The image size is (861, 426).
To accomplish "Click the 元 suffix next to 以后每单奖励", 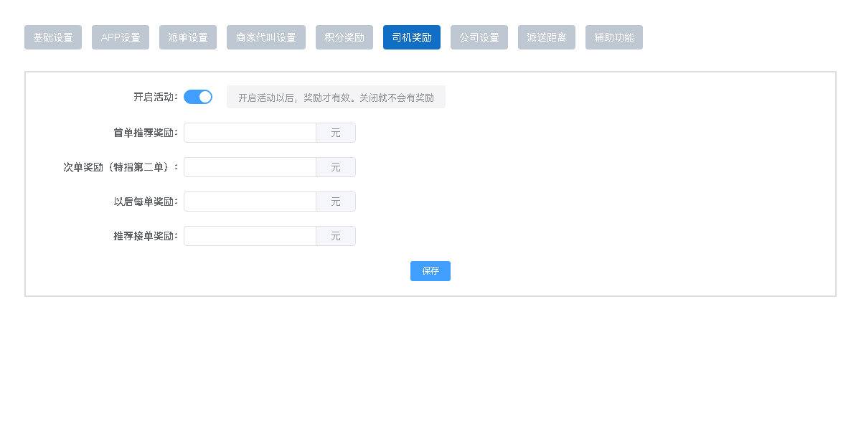I will [335, 202].
